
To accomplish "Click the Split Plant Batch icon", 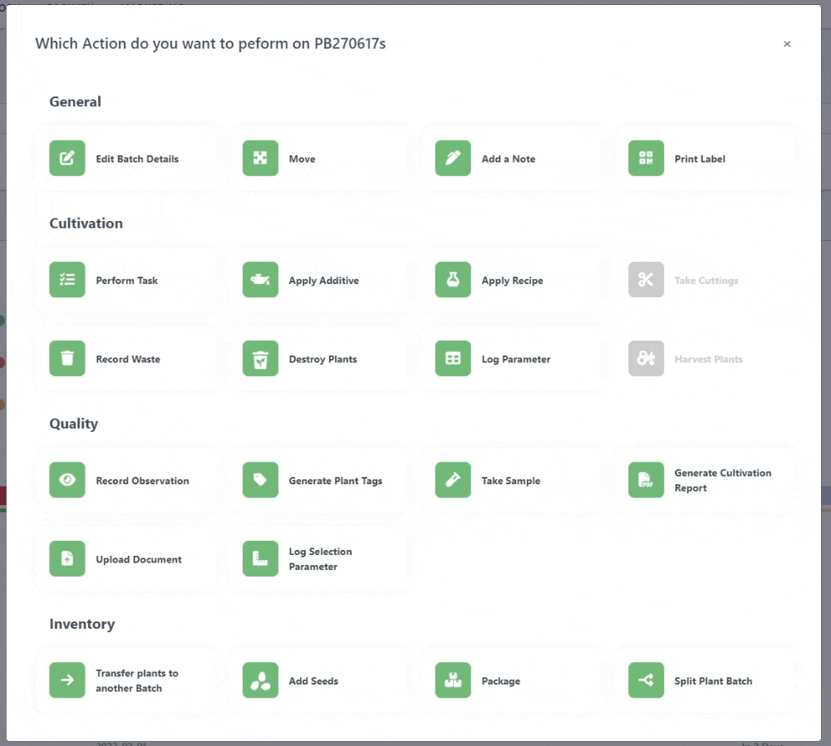I will (646, 680).
